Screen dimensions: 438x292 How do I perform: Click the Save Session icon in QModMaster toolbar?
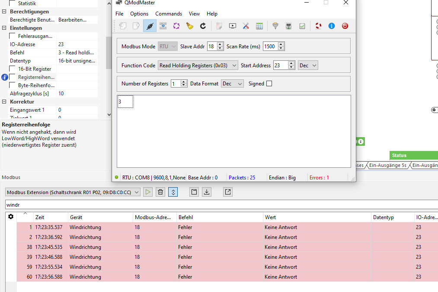click(136, 26)
